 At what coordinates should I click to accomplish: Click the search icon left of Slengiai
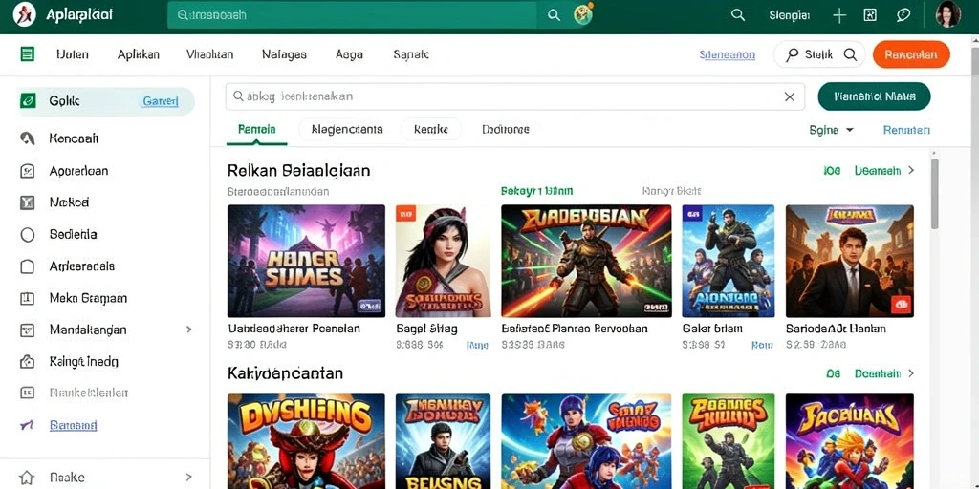pyautogui.click(x=738, y=15)
